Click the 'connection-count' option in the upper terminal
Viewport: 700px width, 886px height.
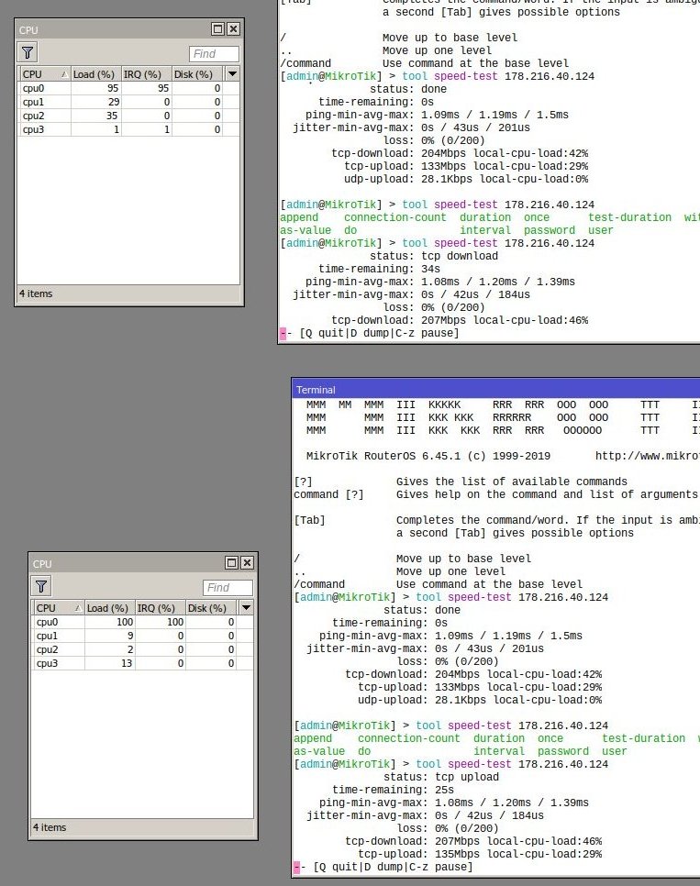pos(394,217)
